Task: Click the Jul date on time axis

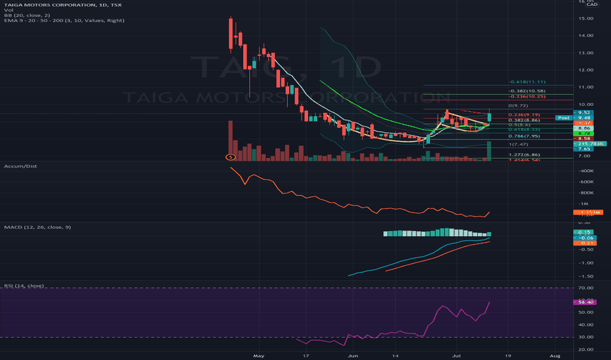Action: [x=456, y=355]
